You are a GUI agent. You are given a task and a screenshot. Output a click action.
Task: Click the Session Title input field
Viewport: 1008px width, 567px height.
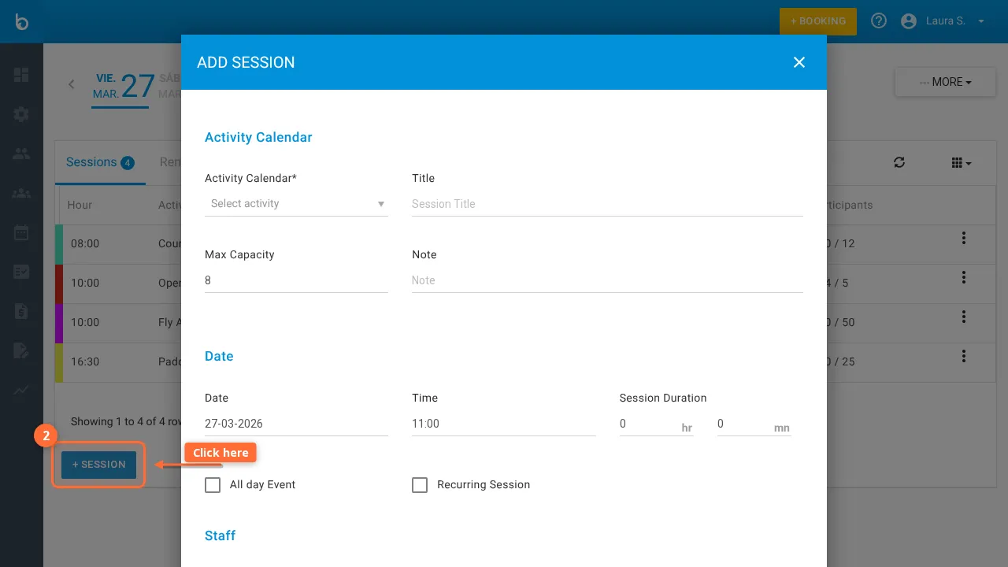click(607, 203)
